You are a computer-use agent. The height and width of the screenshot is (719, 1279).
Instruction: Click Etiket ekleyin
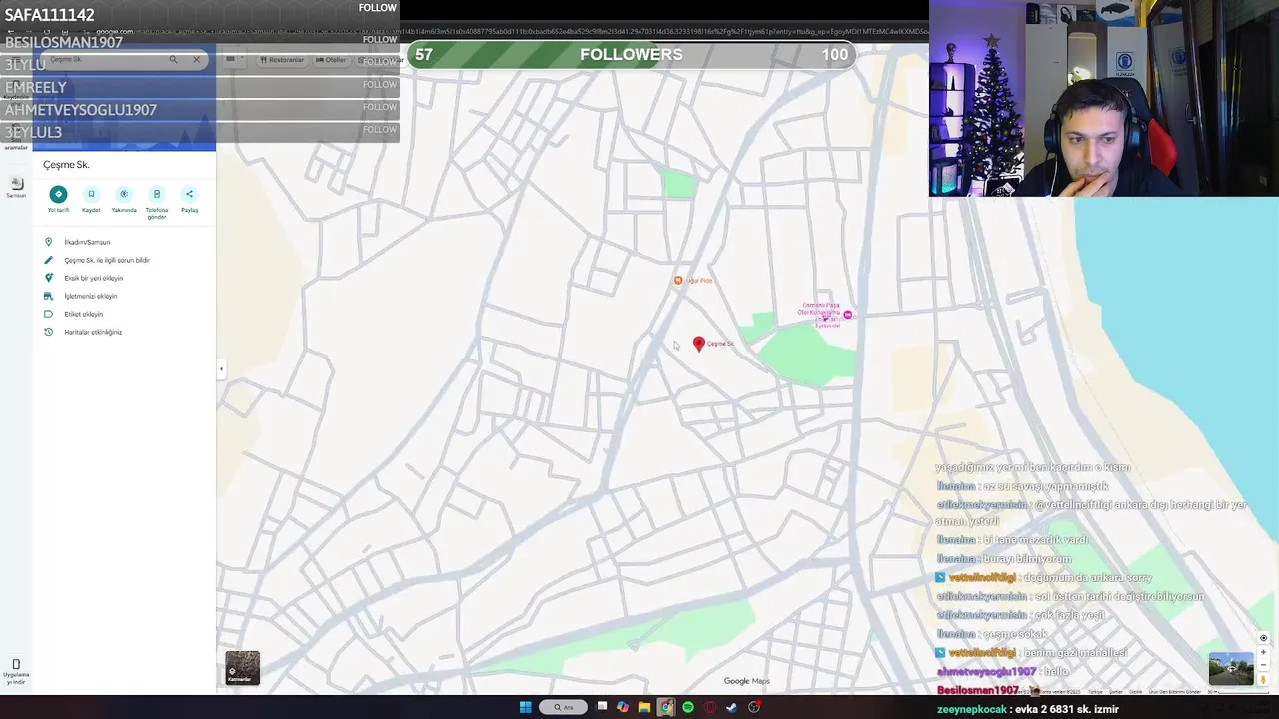click(x=83, y=314)
